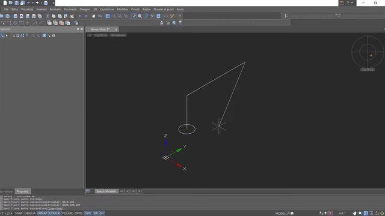
Task: Pin the properties side panel
Action: coord(78,29)
